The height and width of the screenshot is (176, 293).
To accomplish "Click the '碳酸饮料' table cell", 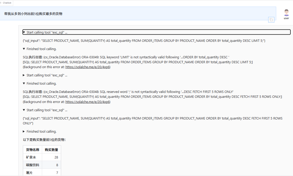I will coord(33,165).
